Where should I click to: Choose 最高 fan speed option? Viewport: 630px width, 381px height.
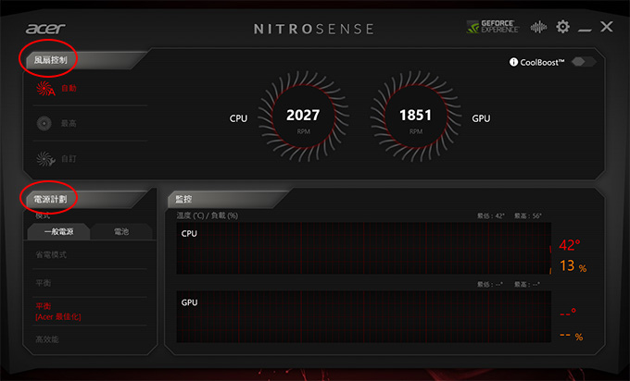tap(69, 123)
